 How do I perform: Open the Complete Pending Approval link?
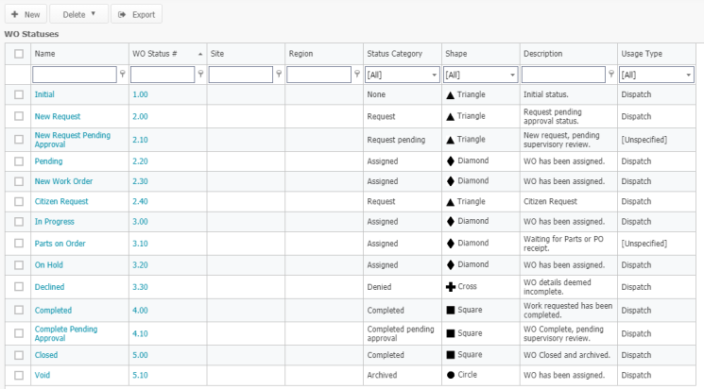(x=66, y=333)
